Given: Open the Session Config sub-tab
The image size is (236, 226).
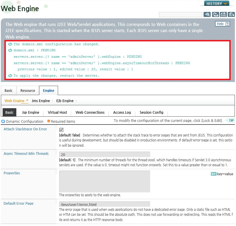Looking at the screenshot, I should (x=151, y=112).
